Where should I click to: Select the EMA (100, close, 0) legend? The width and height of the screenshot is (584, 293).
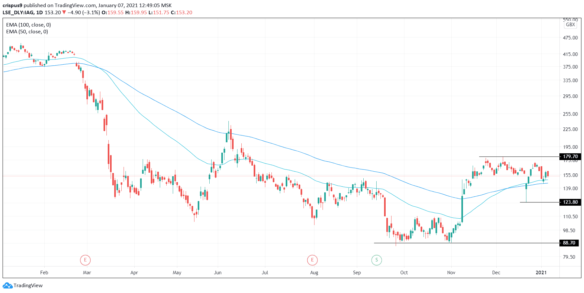click(28, 25)
